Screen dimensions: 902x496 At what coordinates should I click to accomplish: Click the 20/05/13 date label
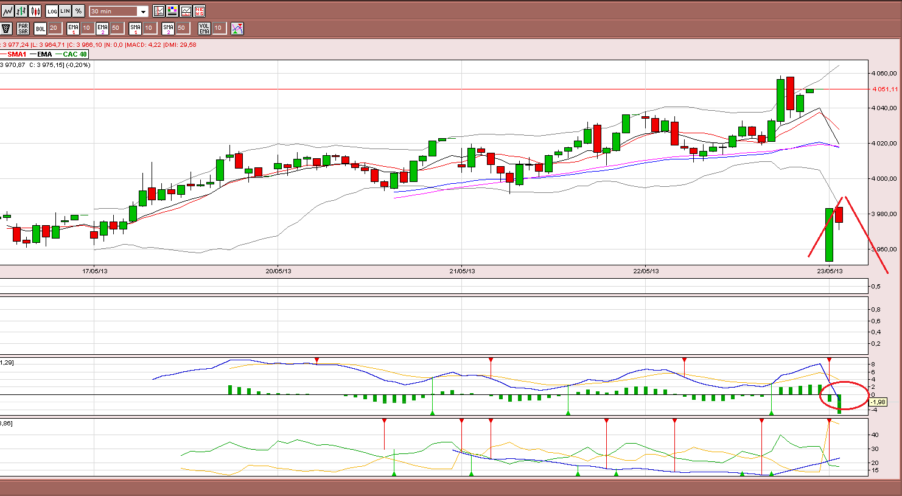point(278,271)
